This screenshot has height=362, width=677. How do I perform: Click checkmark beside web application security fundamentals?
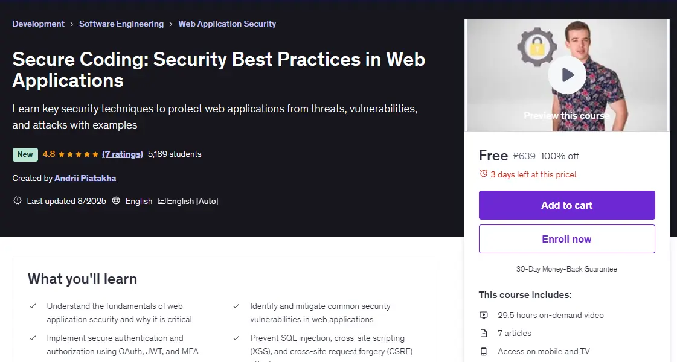click(x=33, y=306)
